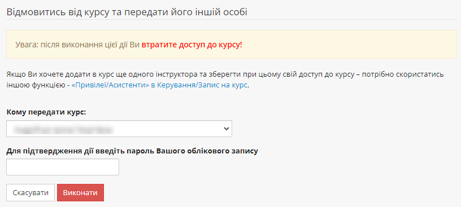Click the paragraph starting 'Якщо Ви хочете додати'
Screen dimensions: 461x207
click(225, 80)
